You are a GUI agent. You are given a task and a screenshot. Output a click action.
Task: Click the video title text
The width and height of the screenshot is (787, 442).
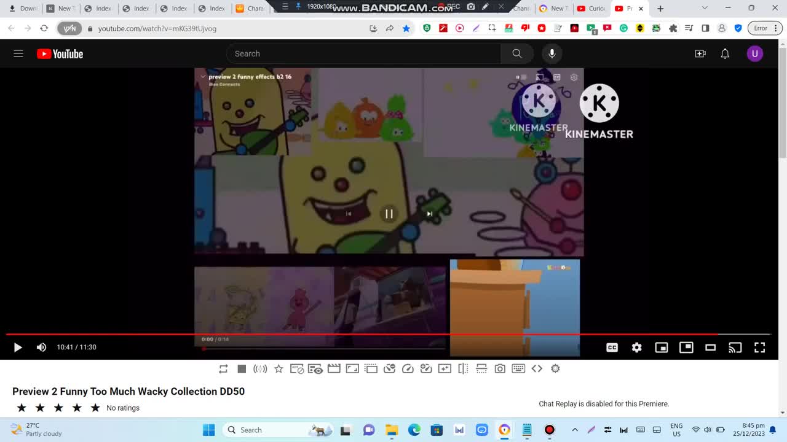129,392
